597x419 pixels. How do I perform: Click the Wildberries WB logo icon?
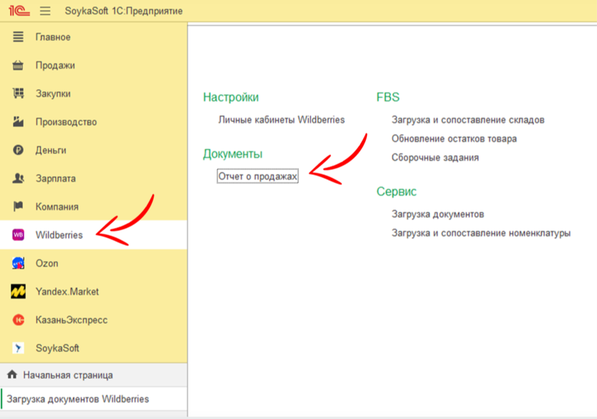click(x=19, y=235)
